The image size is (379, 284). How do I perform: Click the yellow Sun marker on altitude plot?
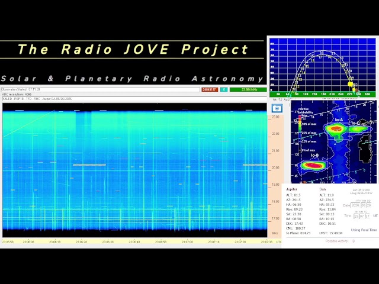coord(350,84)
